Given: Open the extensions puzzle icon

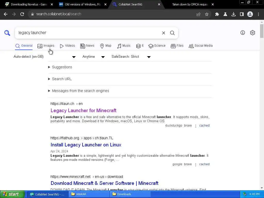Looking at the screenshot, I should [217, 14].
